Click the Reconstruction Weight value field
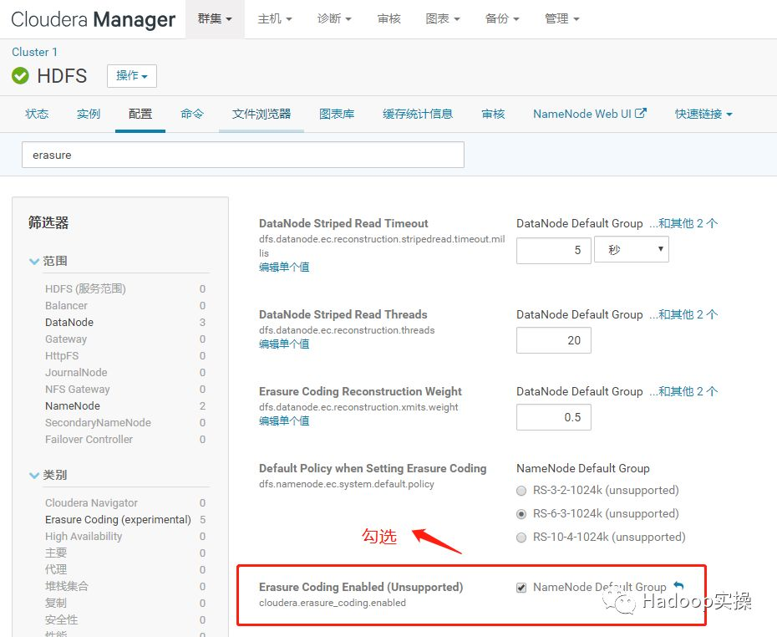Image resolution: width=777 pixels, height=637 pixels. (x=554, y=417)
